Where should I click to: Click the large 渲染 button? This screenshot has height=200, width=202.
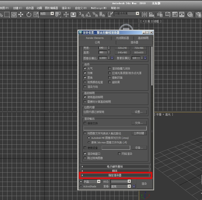144,184
